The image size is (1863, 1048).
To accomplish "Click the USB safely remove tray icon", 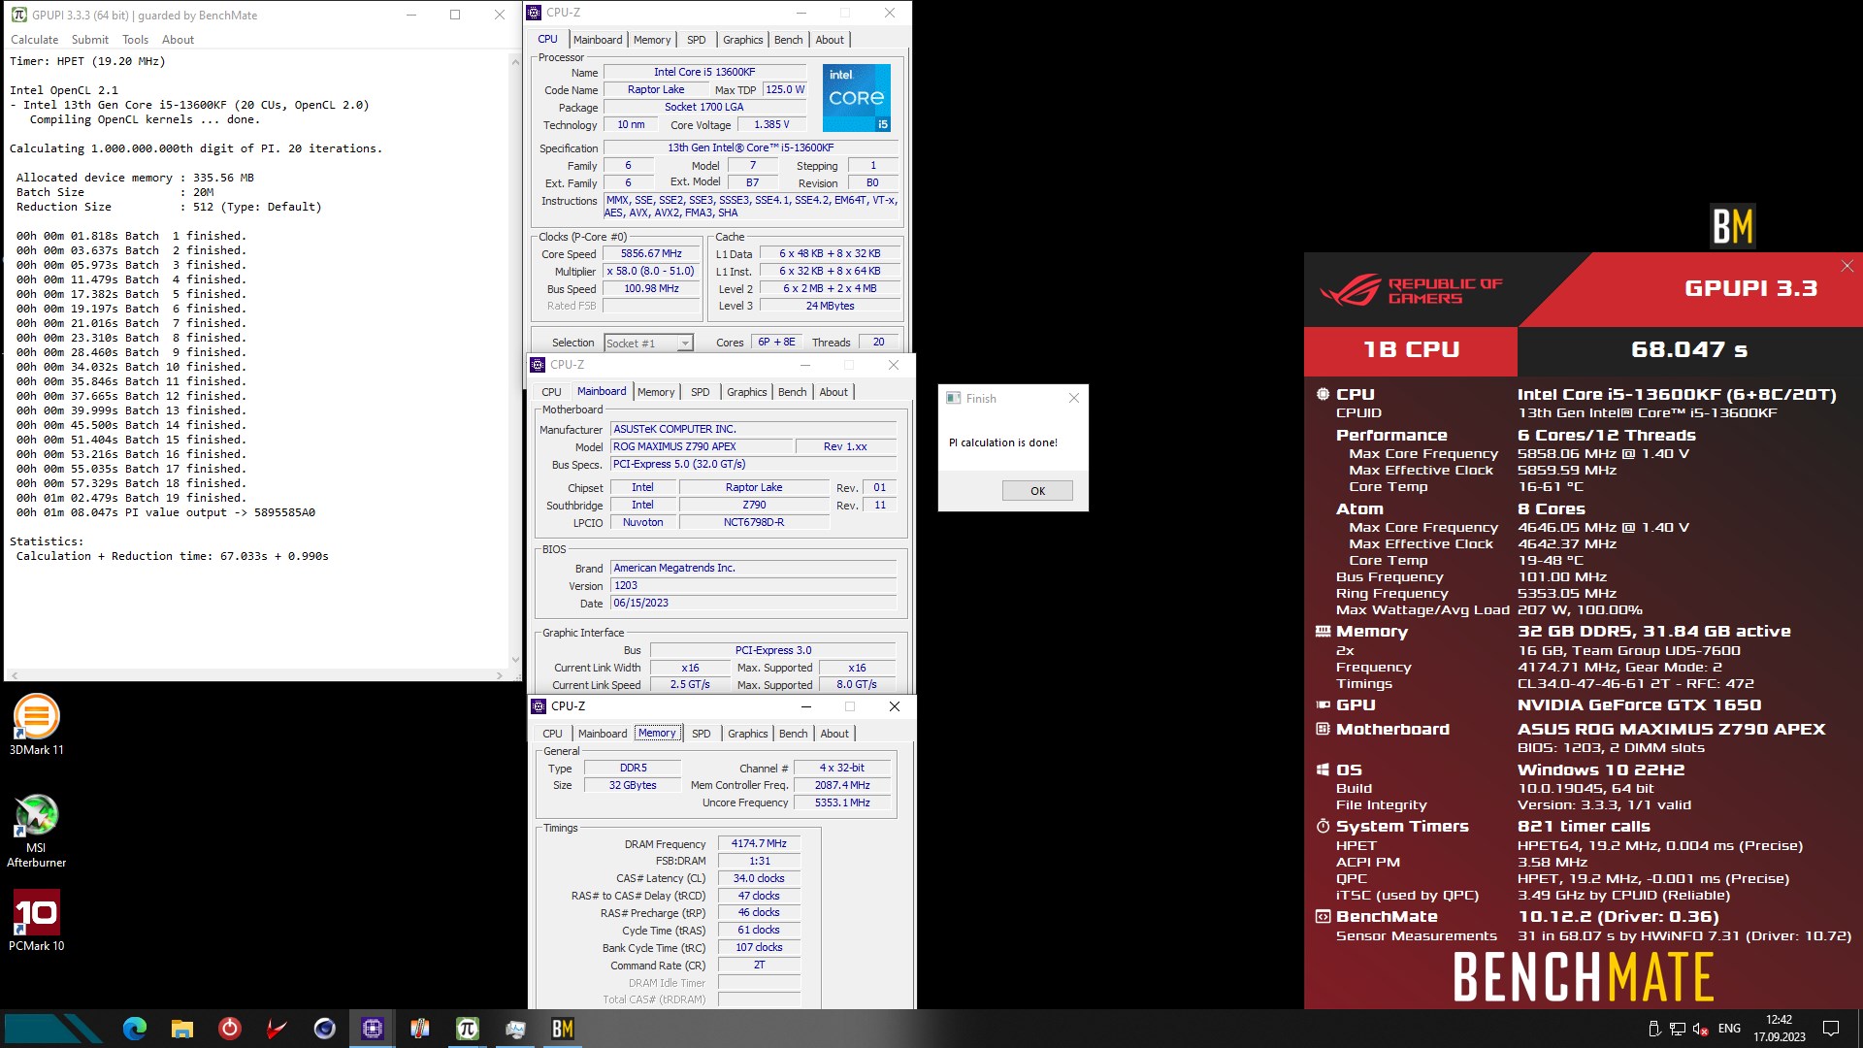I will pos(1654,1029).
